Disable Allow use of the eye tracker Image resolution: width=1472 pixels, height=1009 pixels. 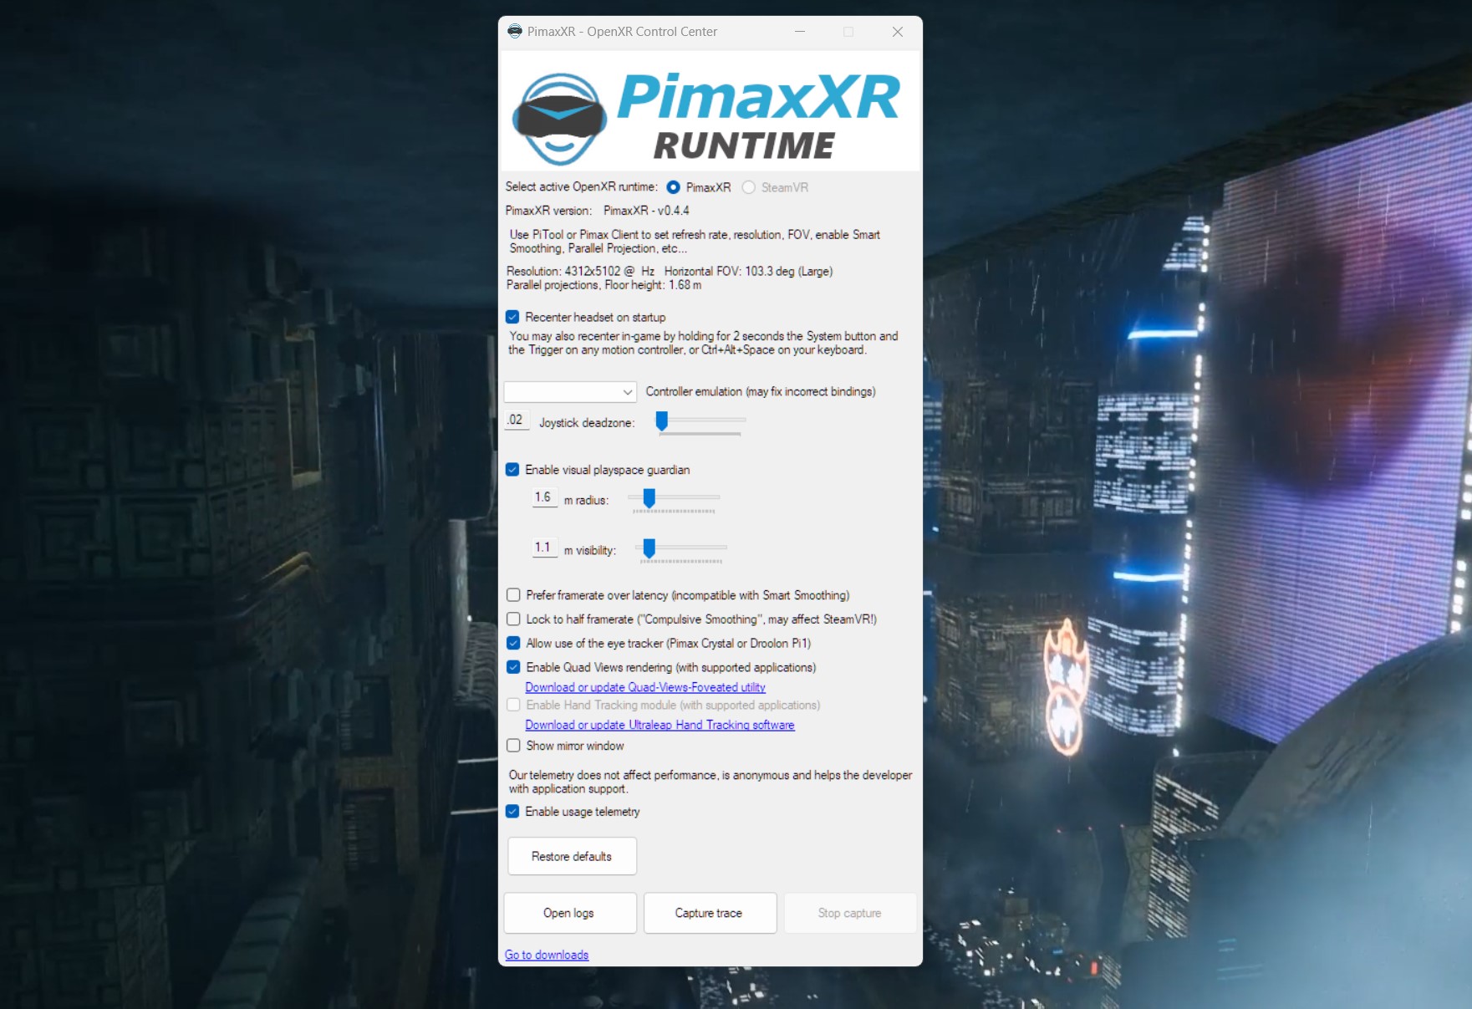click(513, 643)
